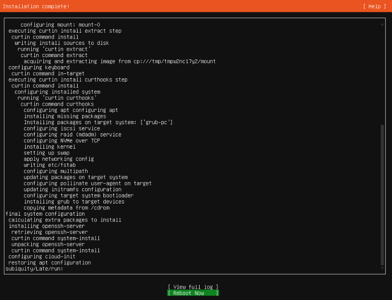Click the 'installing kernel' log entry

pyautogui.click(x=49, y=147)
